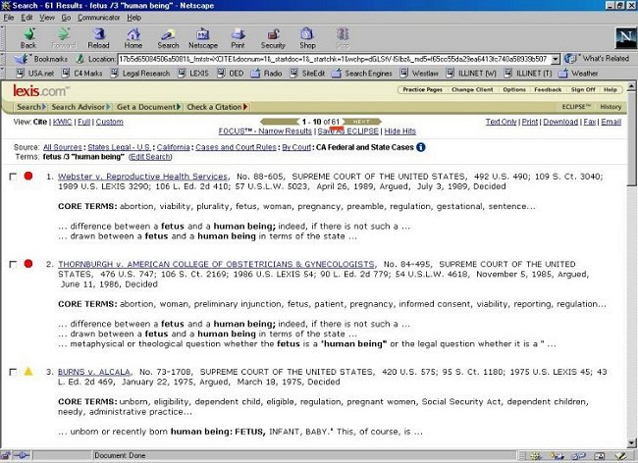Click the Text Only link
Viewport: 638px width, 463px height.
[501, 122]
